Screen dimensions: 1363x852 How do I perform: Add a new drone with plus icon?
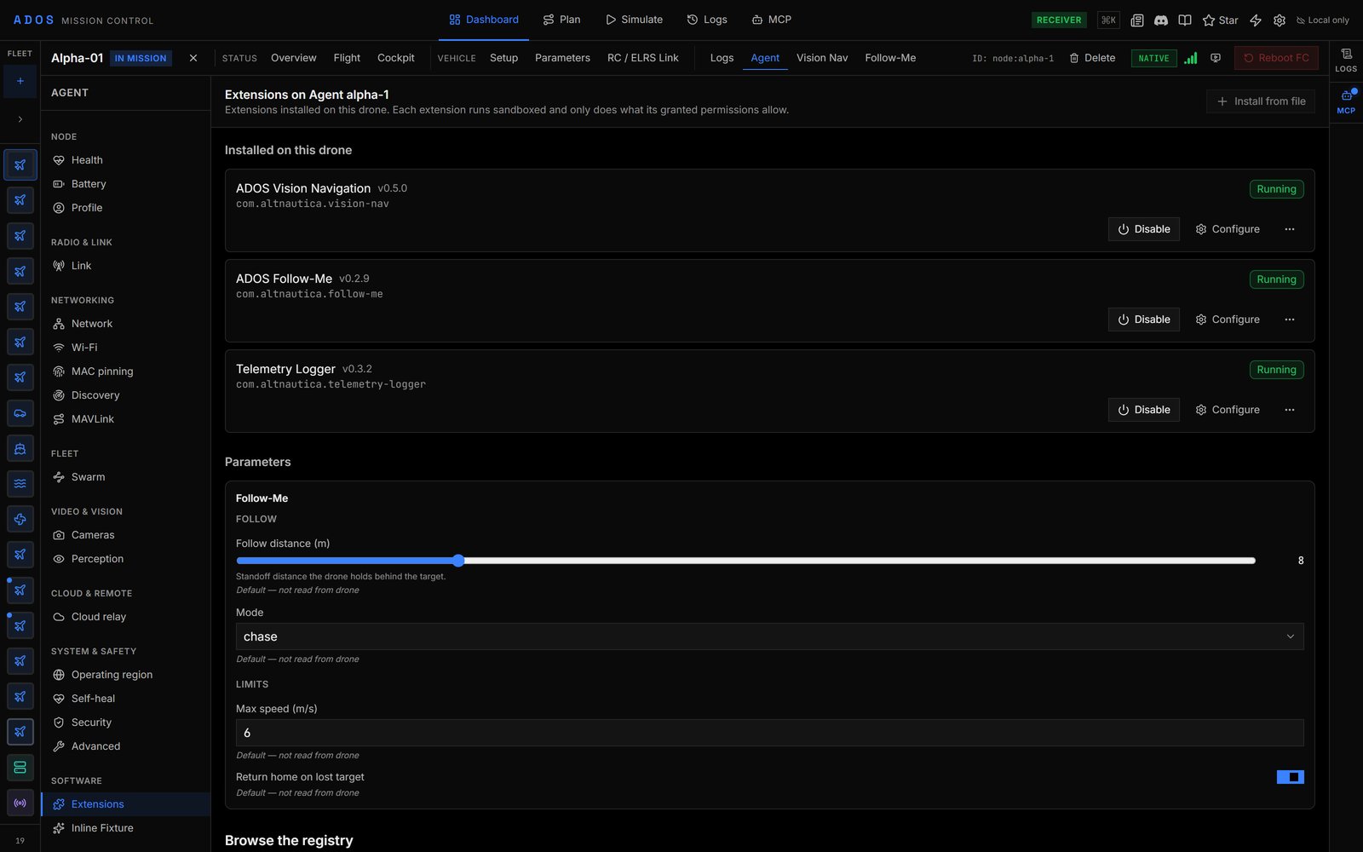tap(20, 81)
